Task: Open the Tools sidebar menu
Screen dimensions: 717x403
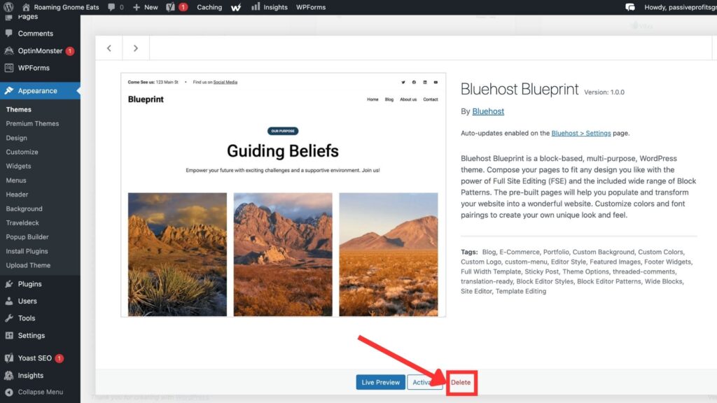Action: pos(27,318)
